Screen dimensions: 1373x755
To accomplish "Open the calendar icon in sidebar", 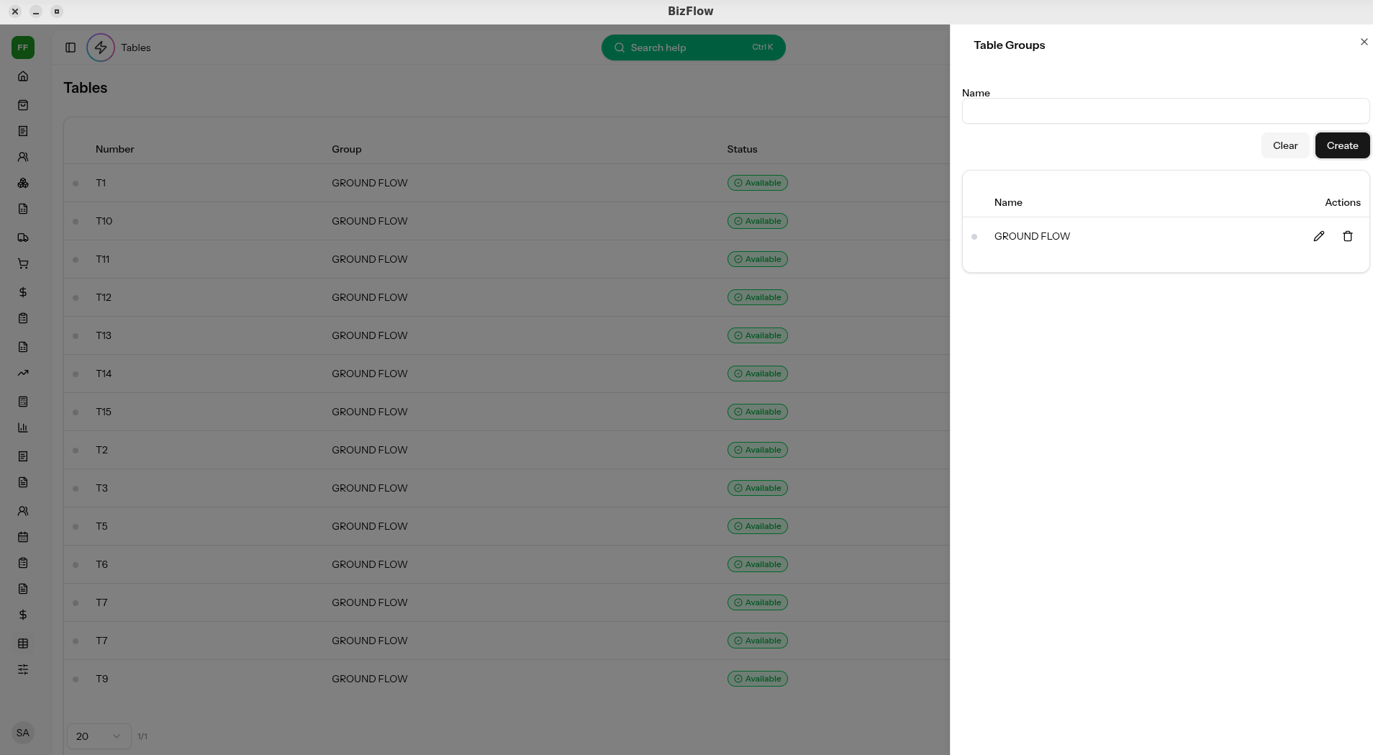I will [x=23, y=537].
